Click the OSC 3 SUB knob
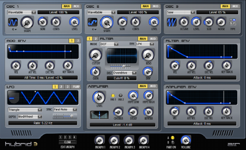Image resolution: width=246 pixels, height=150 pixels. [x=209, y=22]
